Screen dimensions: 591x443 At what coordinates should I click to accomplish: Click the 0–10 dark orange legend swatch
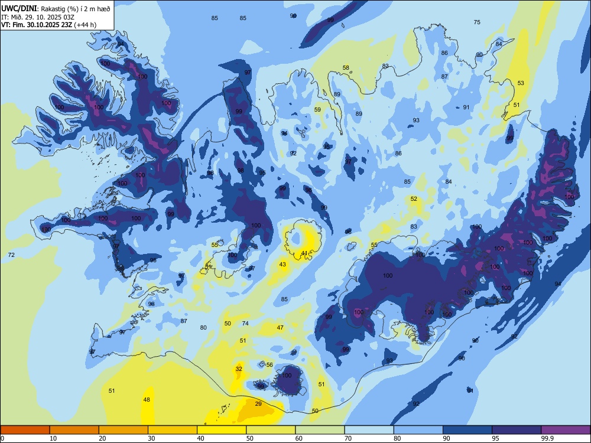point(25,430)
